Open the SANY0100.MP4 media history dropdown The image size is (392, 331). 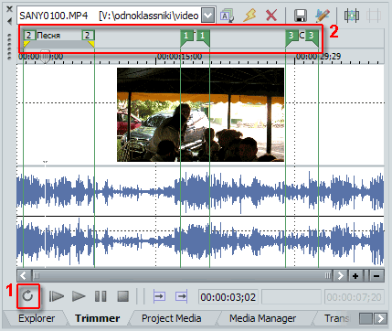click(207, 16)
